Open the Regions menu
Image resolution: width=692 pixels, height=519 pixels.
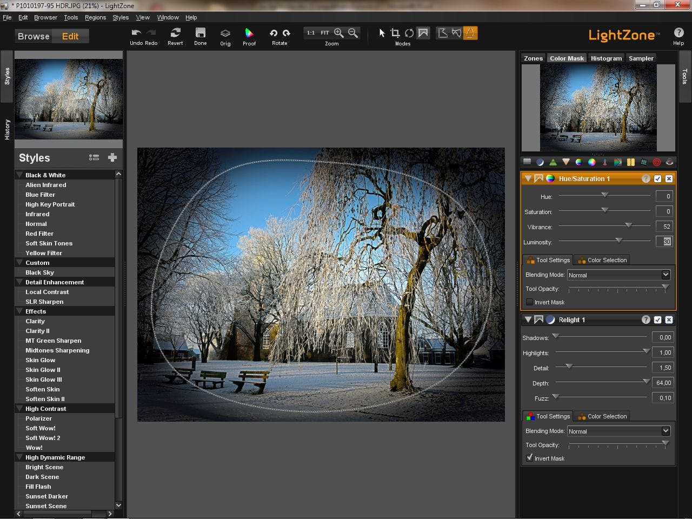coord(95,17)
